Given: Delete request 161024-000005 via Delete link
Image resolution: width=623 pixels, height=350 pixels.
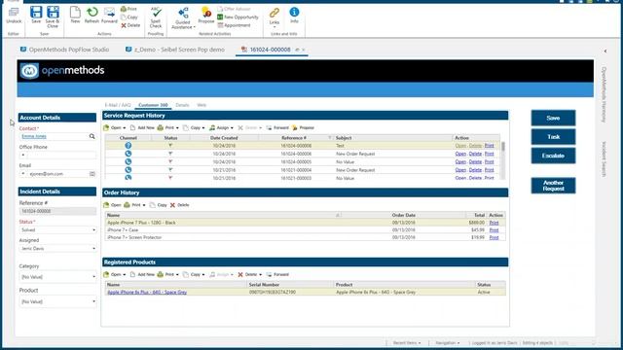Looking at the screenshot, I should 475,162.
